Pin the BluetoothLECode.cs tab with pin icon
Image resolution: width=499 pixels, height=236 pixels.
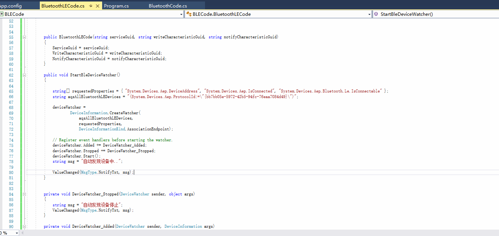[x=91, y=6]
